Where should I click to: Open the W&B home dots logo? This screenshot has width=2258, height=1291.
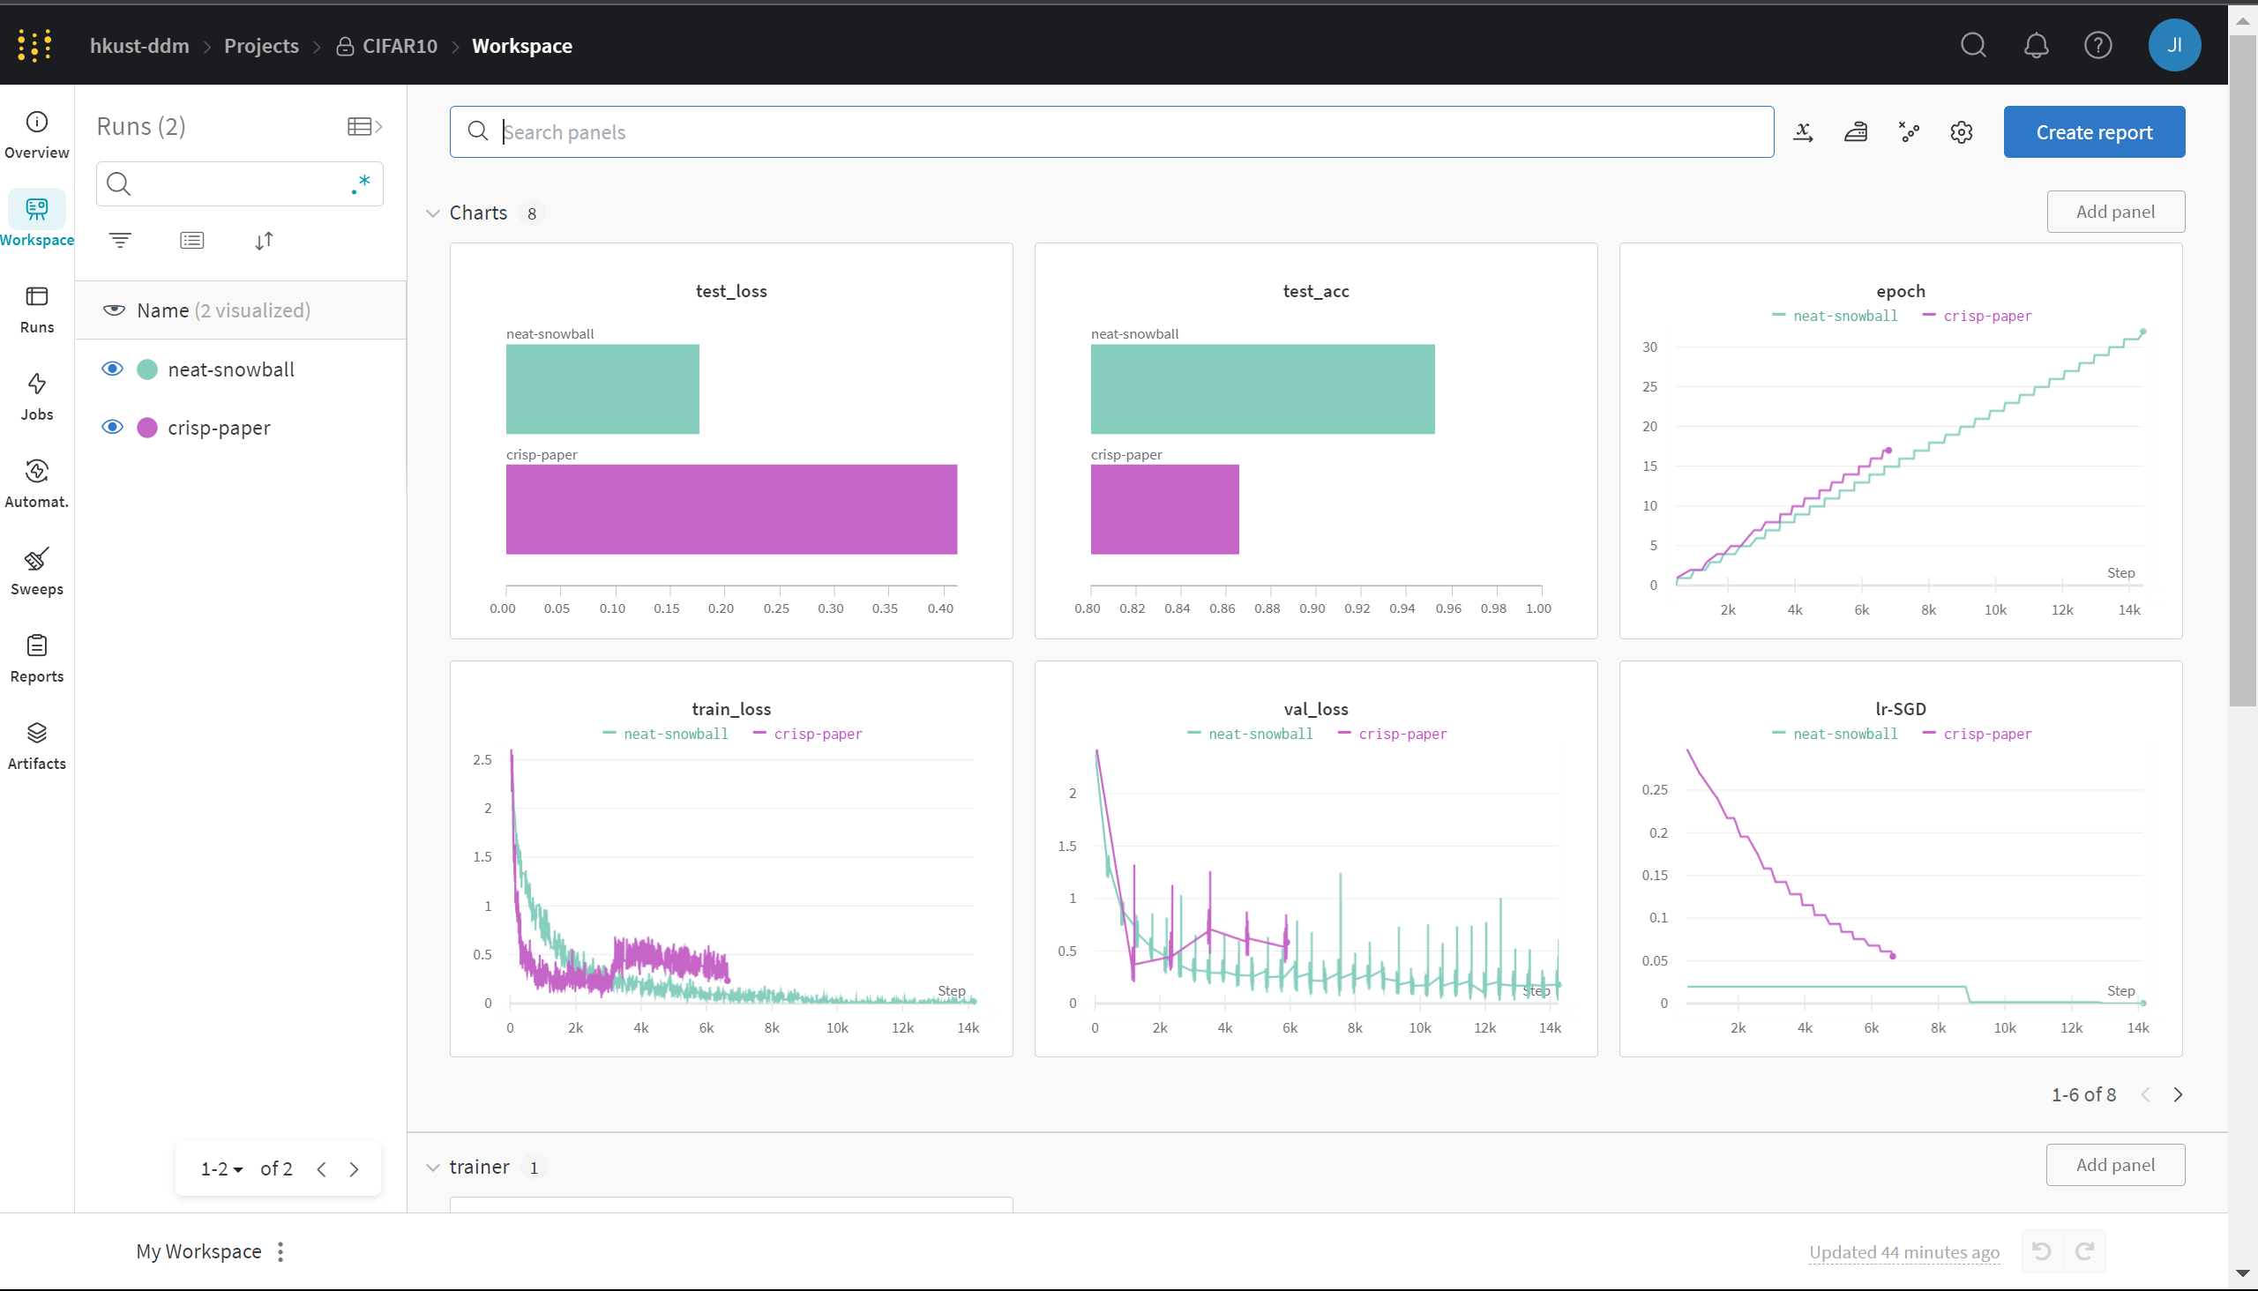(x=34, y=45)
